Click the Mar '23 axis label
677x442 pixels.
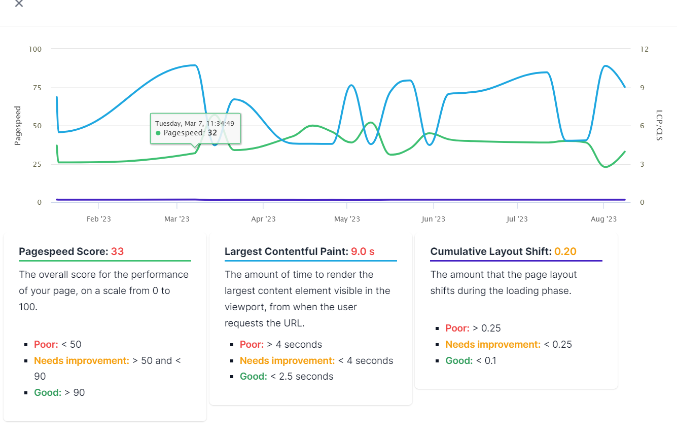(x=177, y=219)
